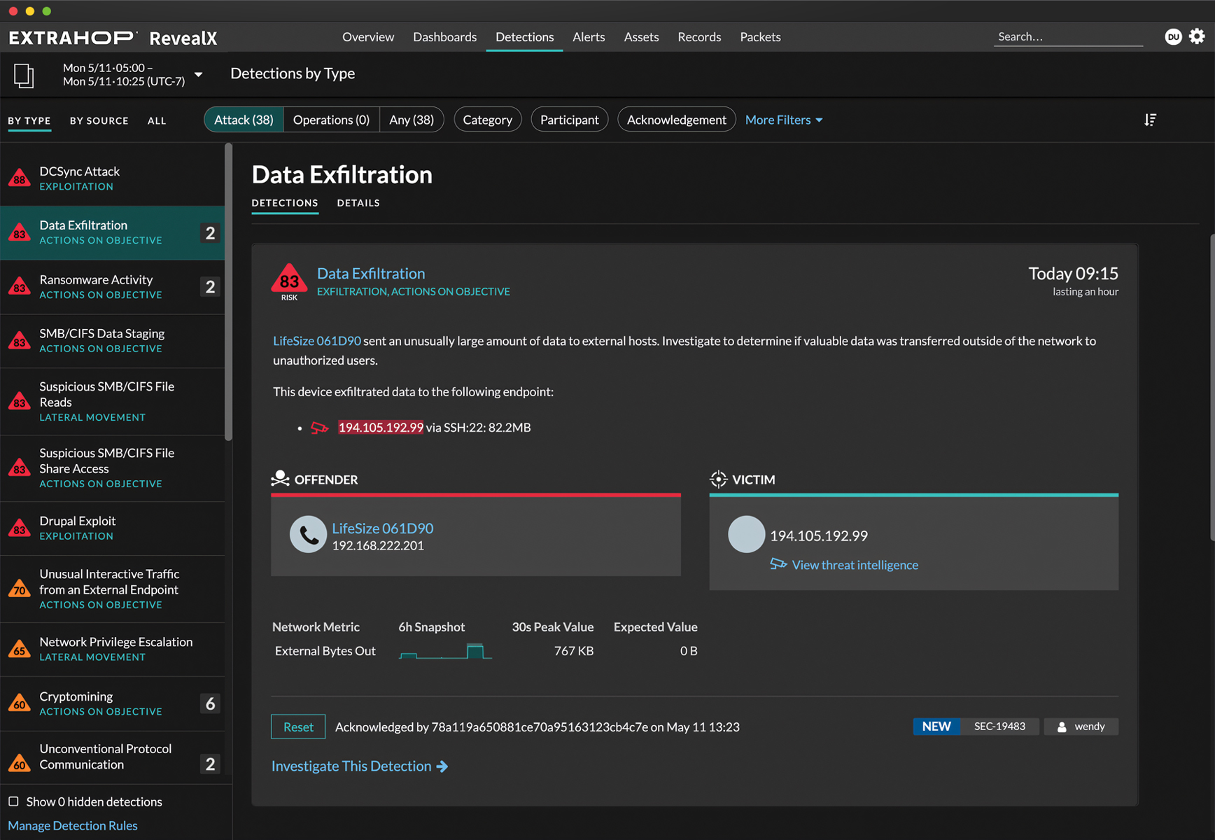Click the ExtraHop RevealX logo
1215x840 pixels.
point(113,38)
